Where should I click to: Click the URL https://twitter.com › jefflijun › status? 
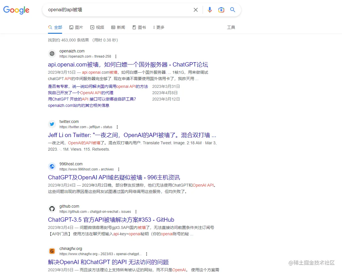tap(86, 127)
